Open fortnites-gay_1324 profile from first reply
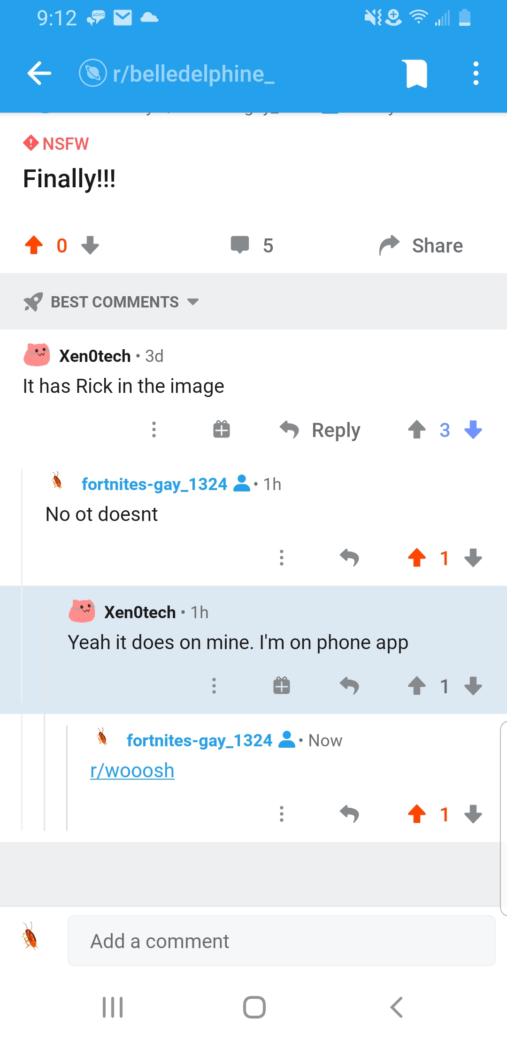Screen dimensions: 507x1042 (x=154, y=484)
